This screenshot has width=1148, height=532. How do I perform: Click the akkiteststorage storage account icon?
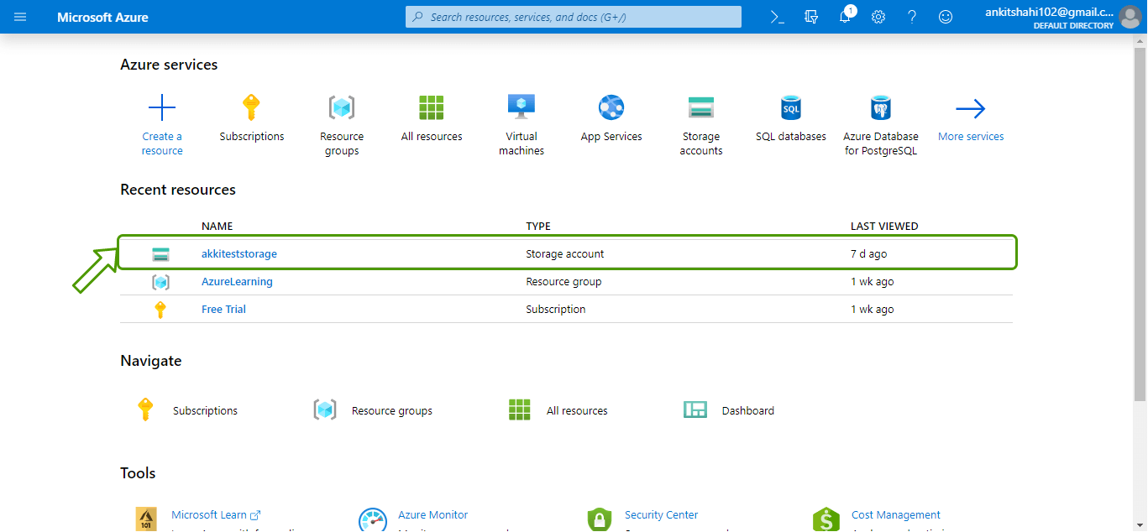pyautogui.click(x=160, y=254)
